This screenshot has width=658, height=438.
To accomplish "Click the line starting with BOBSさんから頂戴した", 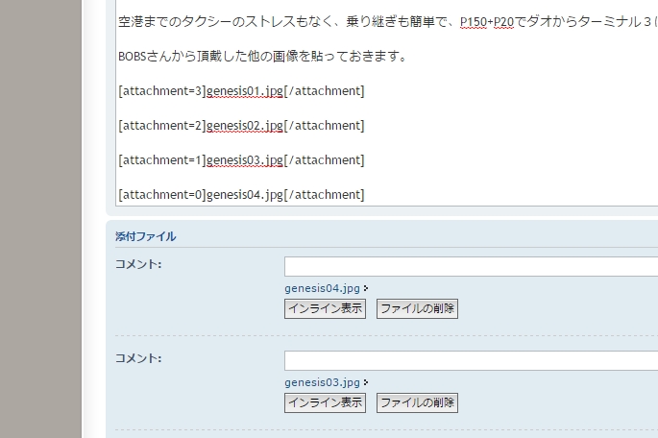I will coord(261,56).
